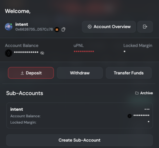Click the intent profile avatar
The image size is (159, 148).
[9, 27]
